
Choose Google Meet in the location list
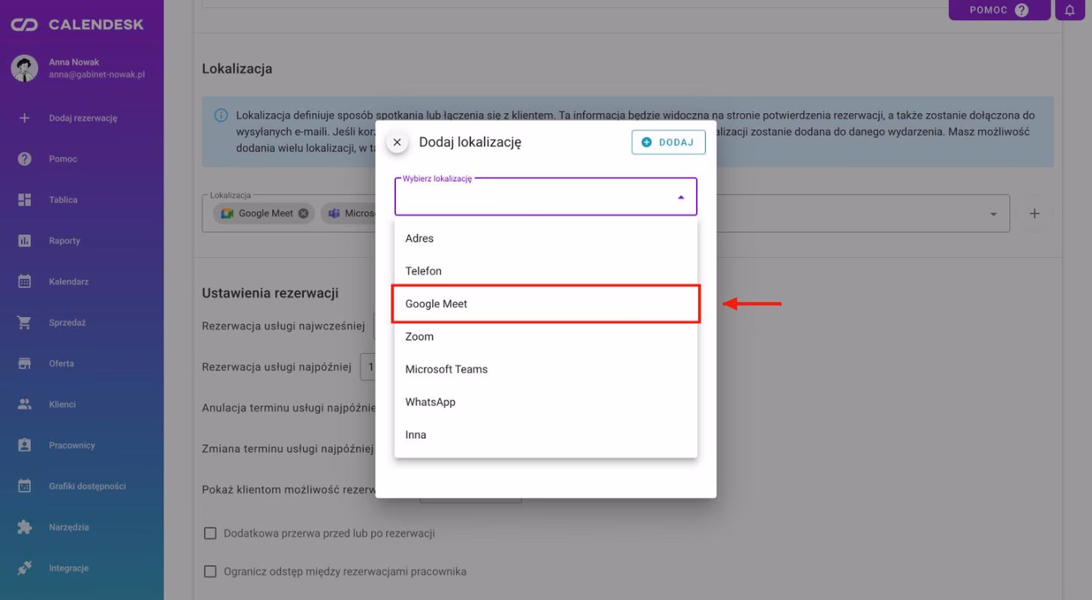pos(546,304)
